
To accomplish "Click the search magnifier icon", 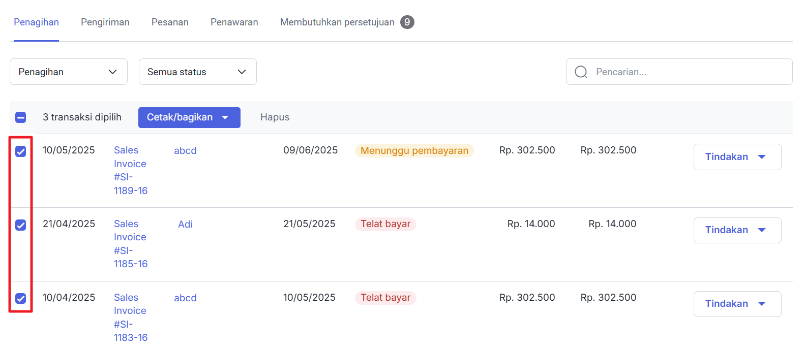I will (x=581, y=72).
